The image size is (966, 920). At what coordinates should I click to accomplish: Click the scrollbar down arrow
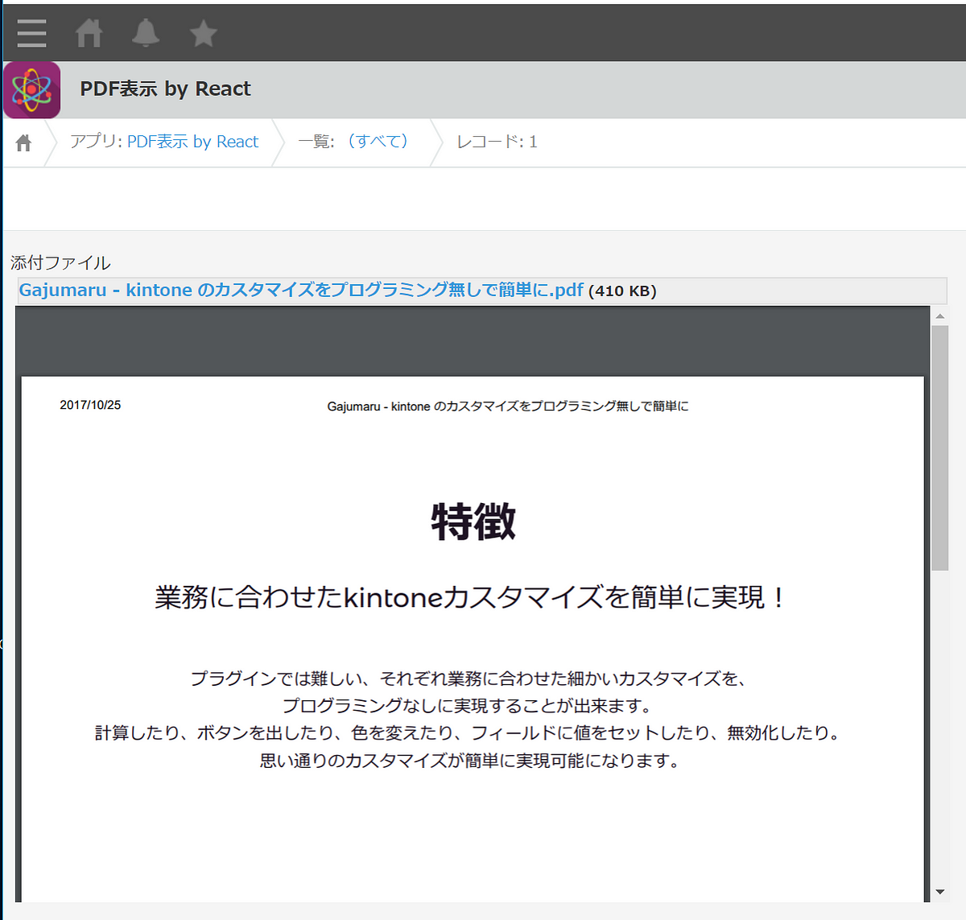[x=939, y=892]
